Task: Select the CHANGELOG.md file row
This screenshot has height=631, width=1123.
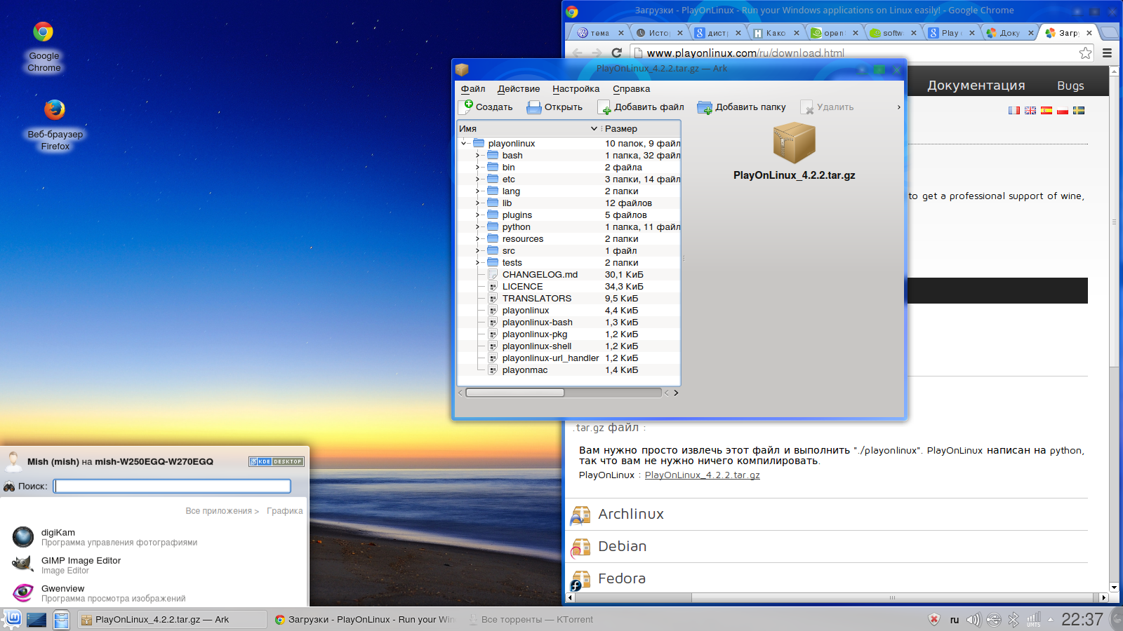Action: [569, 274]
